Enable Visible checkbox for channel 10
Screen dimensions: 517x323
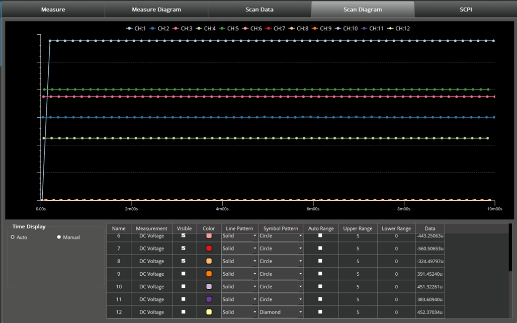click(184, 286)
